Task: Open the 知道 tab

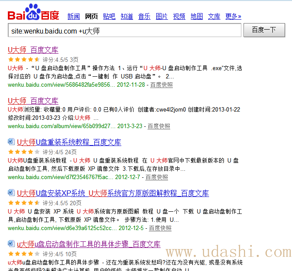Action: [x=127, y=17]
